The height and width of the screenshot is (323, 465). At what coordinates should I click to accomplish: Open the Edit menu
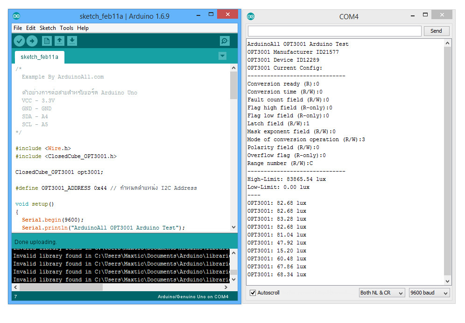tap(31, 28)
